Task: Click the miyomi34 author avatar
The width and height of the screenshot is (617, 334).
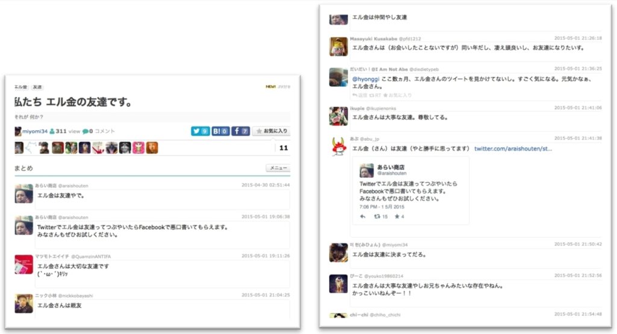Action: click(18, 131)
